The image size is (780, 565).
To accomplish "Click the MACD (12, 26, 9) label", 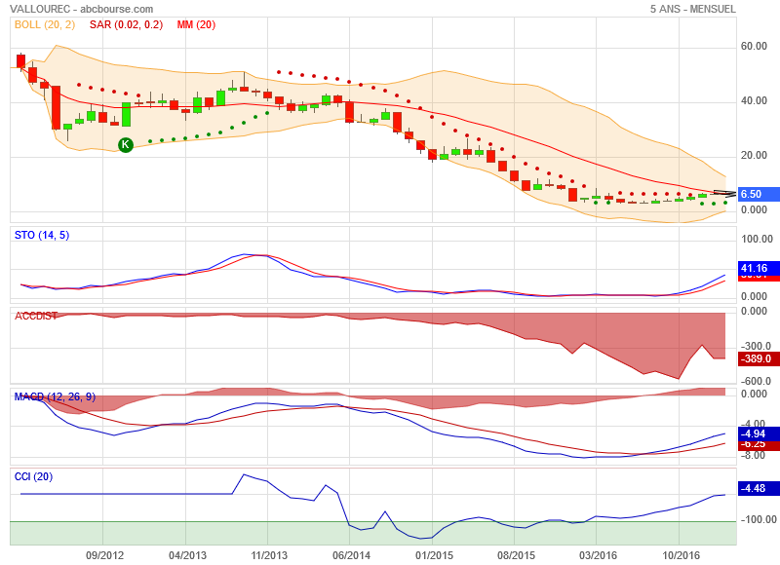I will pos(55,396).
